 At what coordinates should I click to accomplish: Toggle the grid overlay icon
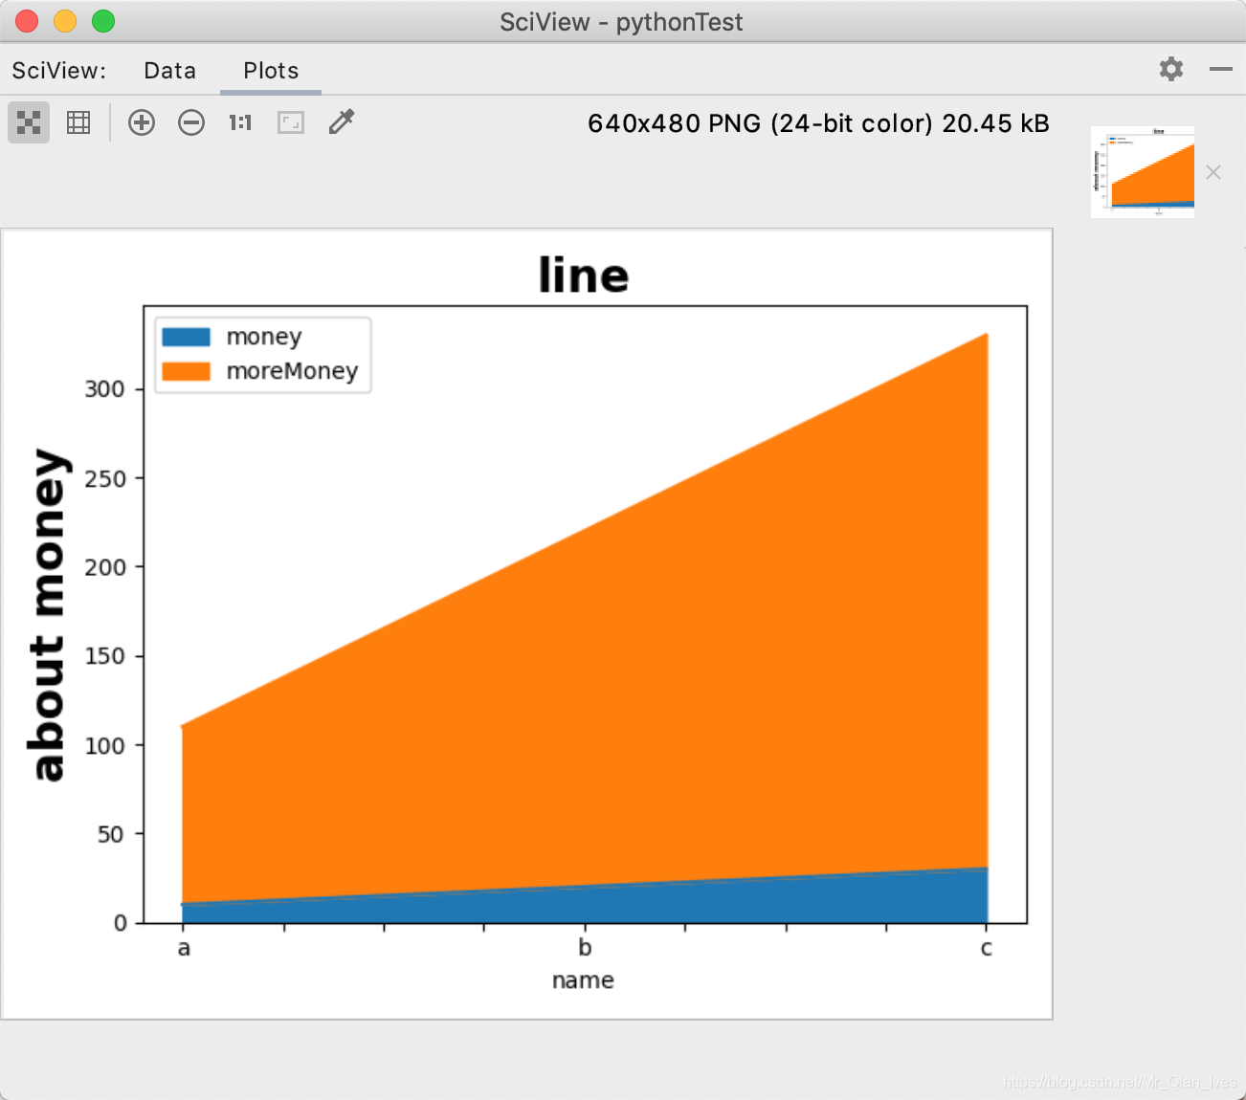(x=78, y=122)
